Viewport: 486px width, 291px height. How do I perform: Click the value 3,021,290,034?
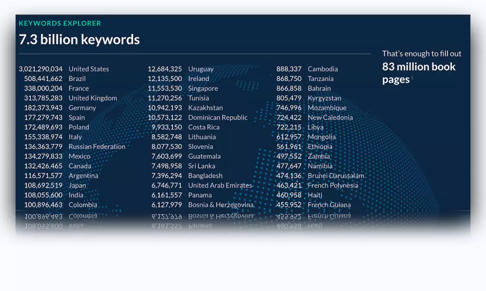(x=41, y=69)
